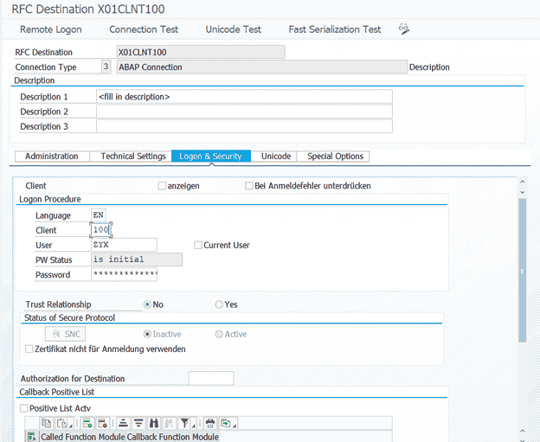The height and width of the screenshot is (442, 540).
Task: Click the Remote Logon button
Action: pyautogui.click(x=51, y=29)
